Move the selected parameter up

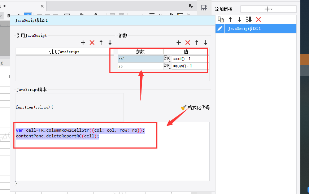(197, 43)
